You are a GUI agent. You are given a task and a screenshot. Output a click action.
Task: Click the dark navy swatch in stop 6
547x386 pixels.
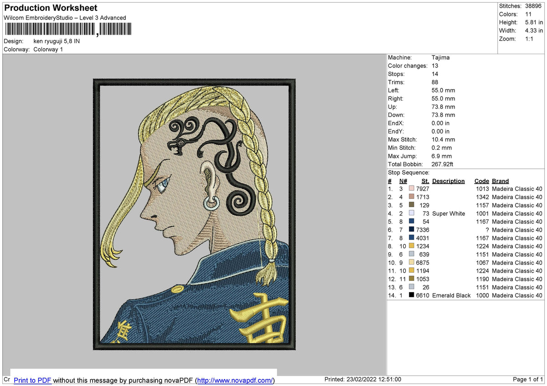pyautogui.click(x=412, y=229)
